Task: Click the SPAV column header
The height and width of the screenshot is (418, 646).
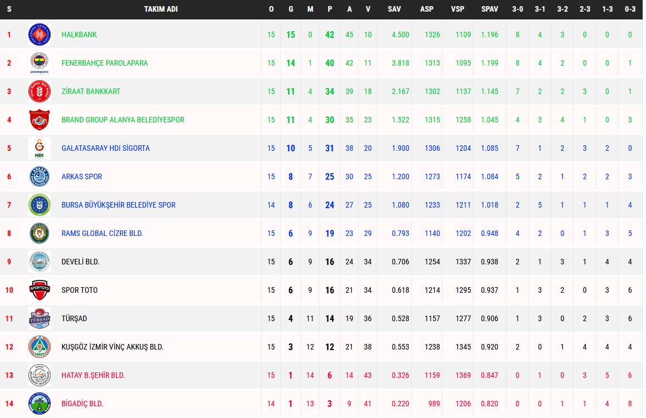Action: (x=490, y=9)
